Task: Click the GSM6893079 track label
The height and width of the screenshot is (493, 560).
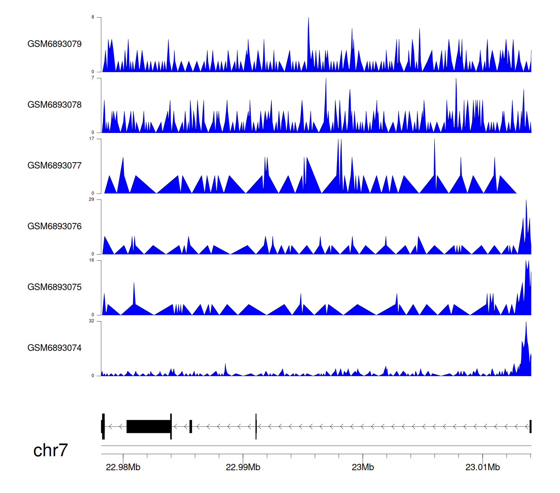Action: [55, 44]
